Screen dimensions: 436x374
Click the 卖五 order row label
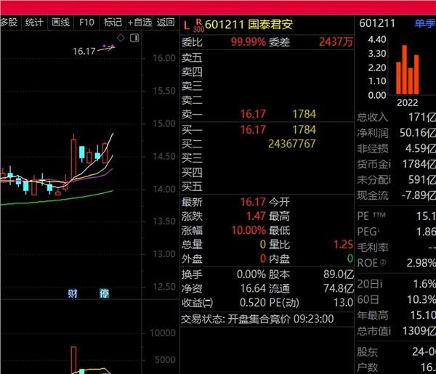click(192, 58)
